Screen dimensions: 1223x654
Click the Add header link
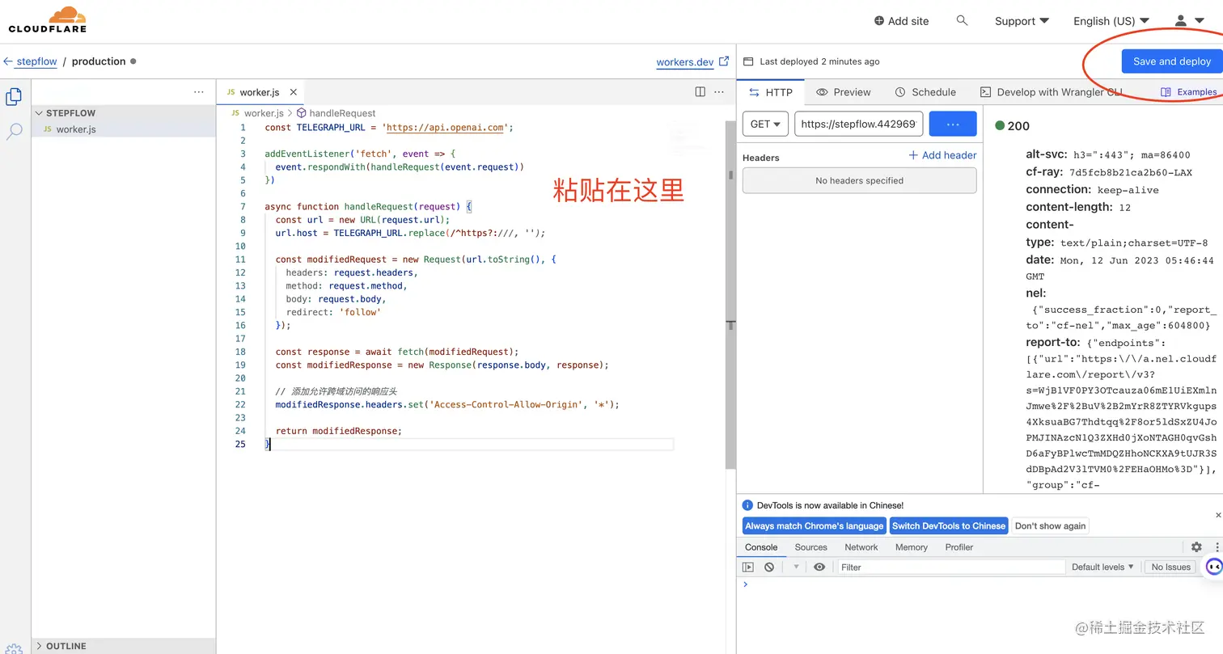tap(942, 155)
